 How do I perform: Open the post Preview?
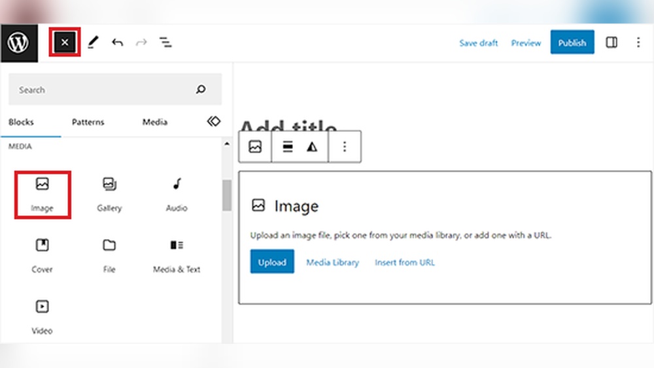526,43
